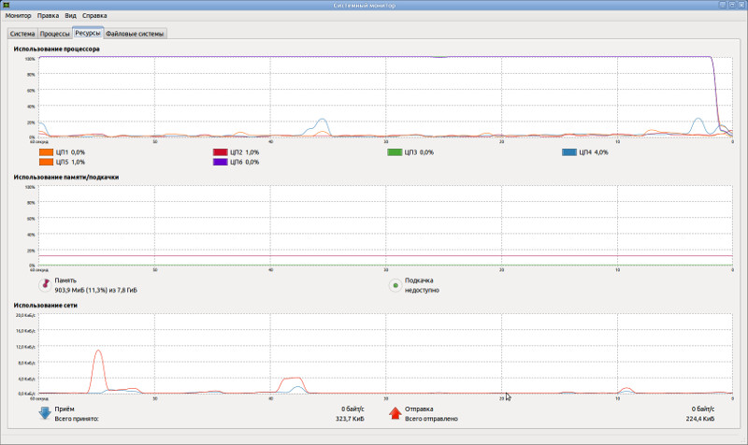Click the blue Приём download arrow icon
This screenshot has height=445, width=748.
coord(45,413)
